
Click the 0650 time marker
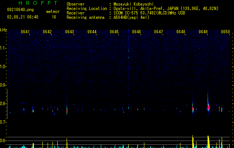pos(225,32)
